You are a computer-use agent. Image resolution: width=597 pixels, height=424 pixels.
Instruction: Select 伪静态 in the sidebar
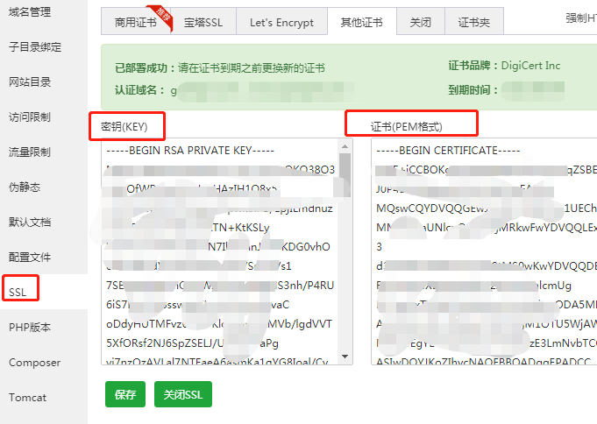[x=25, y=187]
